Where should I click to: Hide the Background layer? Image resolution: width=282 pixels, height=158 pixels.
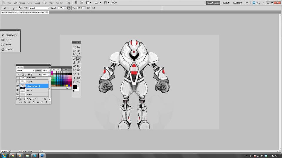(x=18, y=99)
